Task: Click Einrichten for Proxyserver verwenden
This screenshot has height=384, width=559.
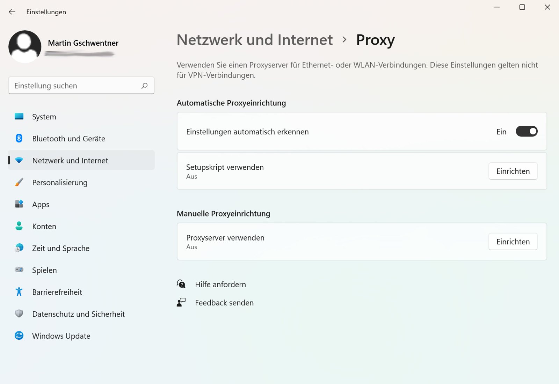Action: click(513, 242)
